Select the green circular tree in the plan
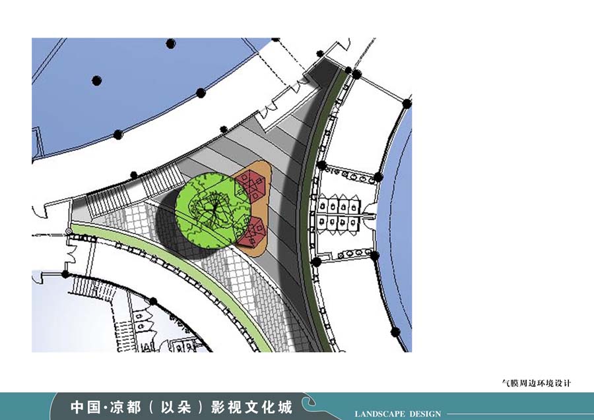The width and height of the screenshot is (594, 420). tap(213, 210)
